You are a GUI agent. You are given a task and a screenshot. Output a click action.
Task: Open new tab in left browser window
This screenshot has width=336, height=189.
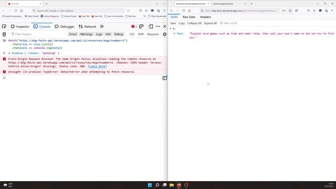point(47,4)
